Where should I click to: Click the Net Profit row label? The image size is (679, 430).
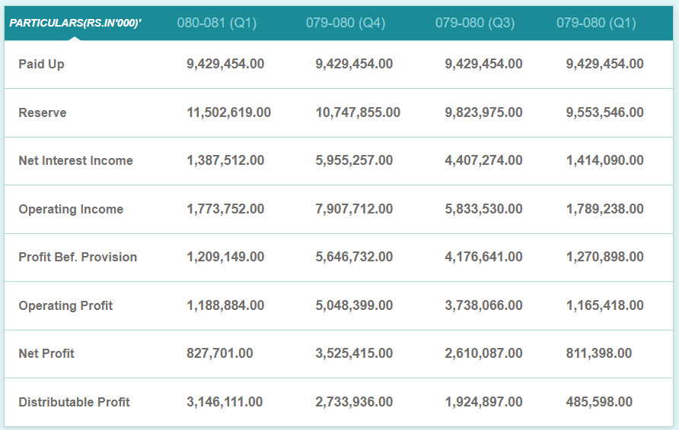pos(46,354)
